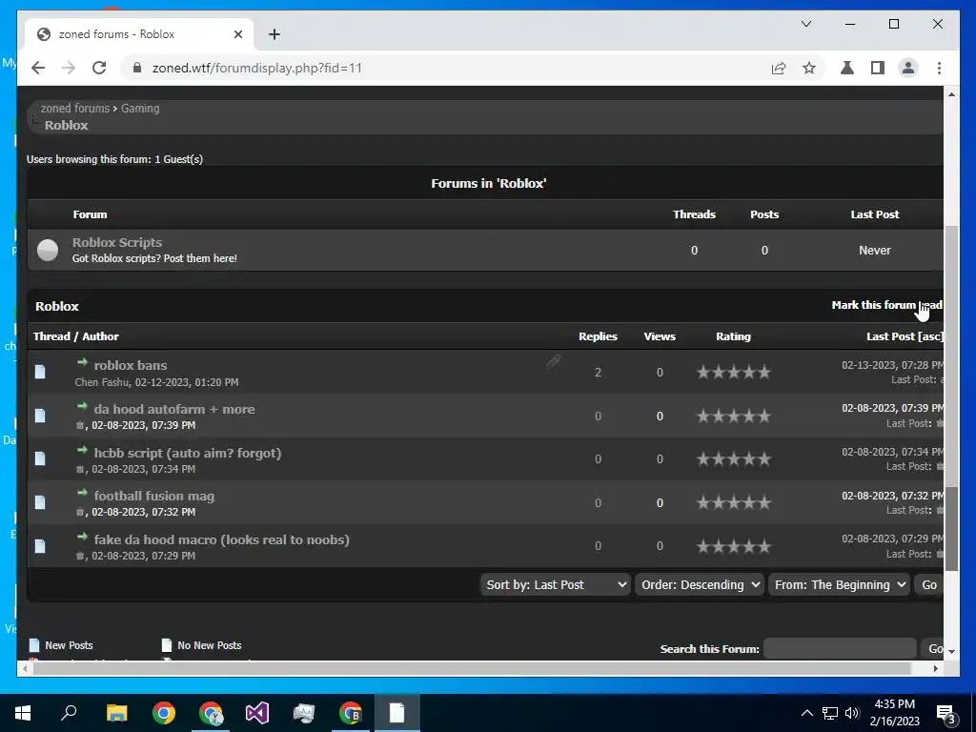This screenshot has height=732, width=976.
Task: Rate the roblox bans thread with stars
Action: [733, 373]
